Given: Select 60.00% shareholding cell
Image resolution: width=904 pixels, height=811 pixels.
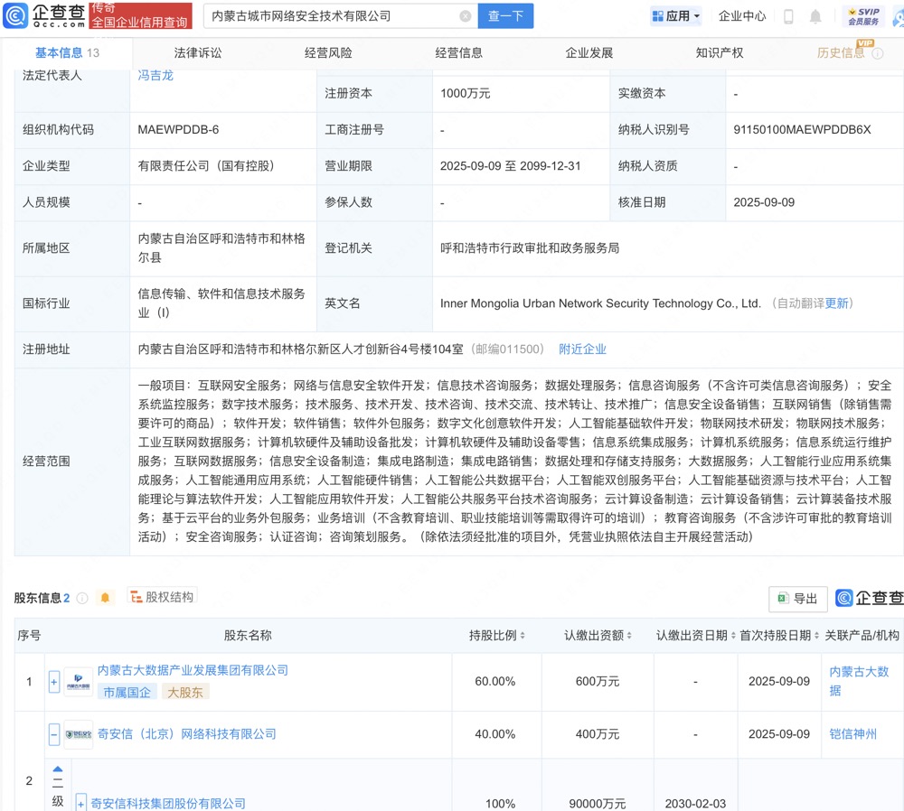Looking at the screenshot, I should pyautogui.click(x=495, y=681).
